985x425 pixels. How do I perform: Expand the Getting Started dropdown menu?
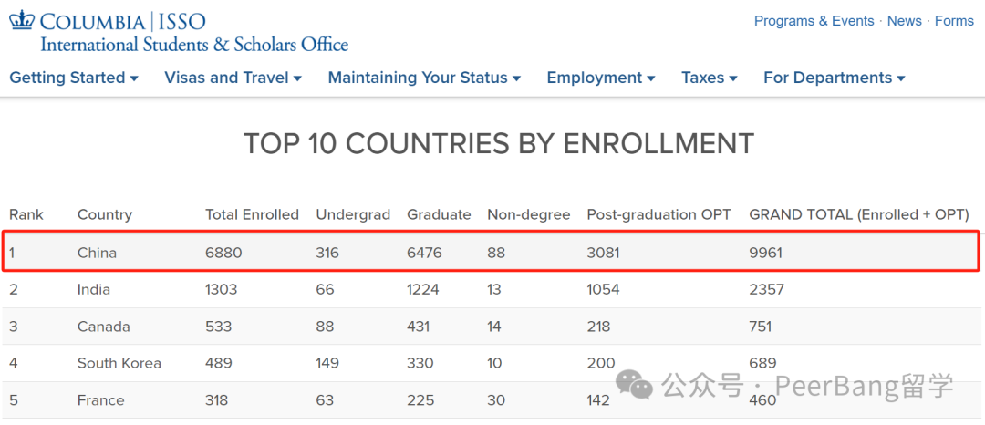(x=74, y=78)
